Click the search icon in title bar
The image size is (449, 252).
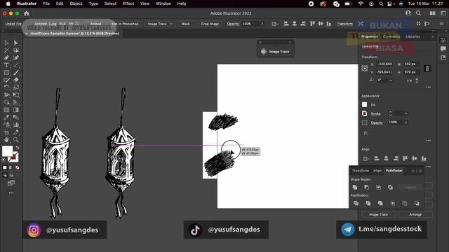point(418,13)
